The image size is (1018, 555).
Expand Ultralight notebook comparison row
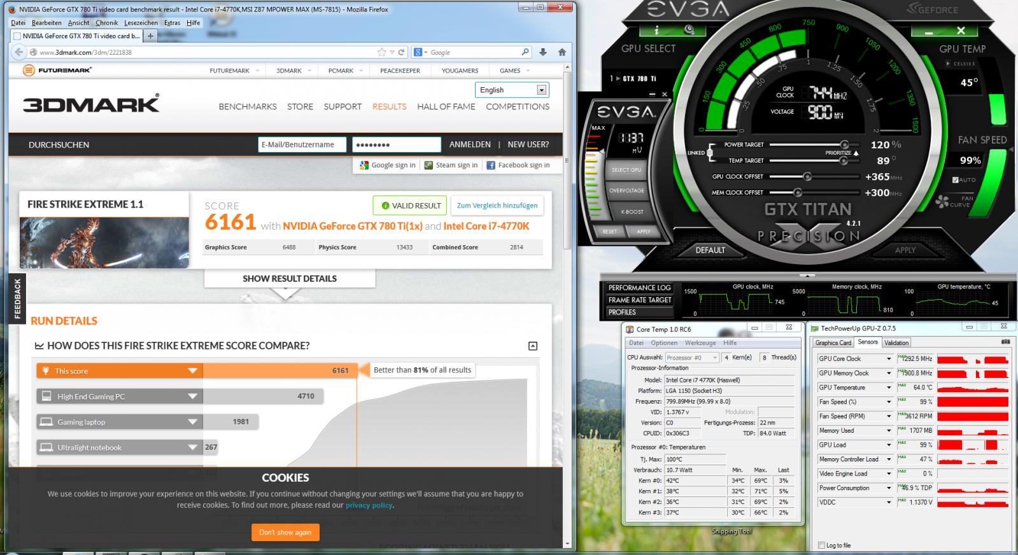[192, 447]
